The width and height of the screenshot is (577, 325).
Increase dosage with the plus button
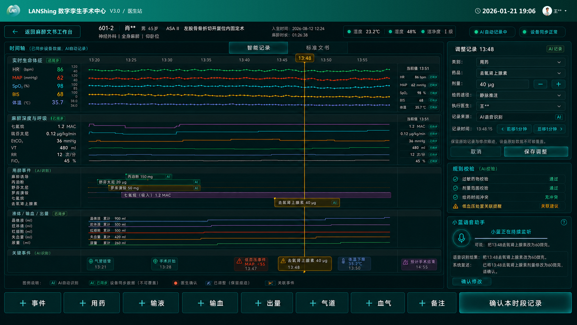pos(558,84)
